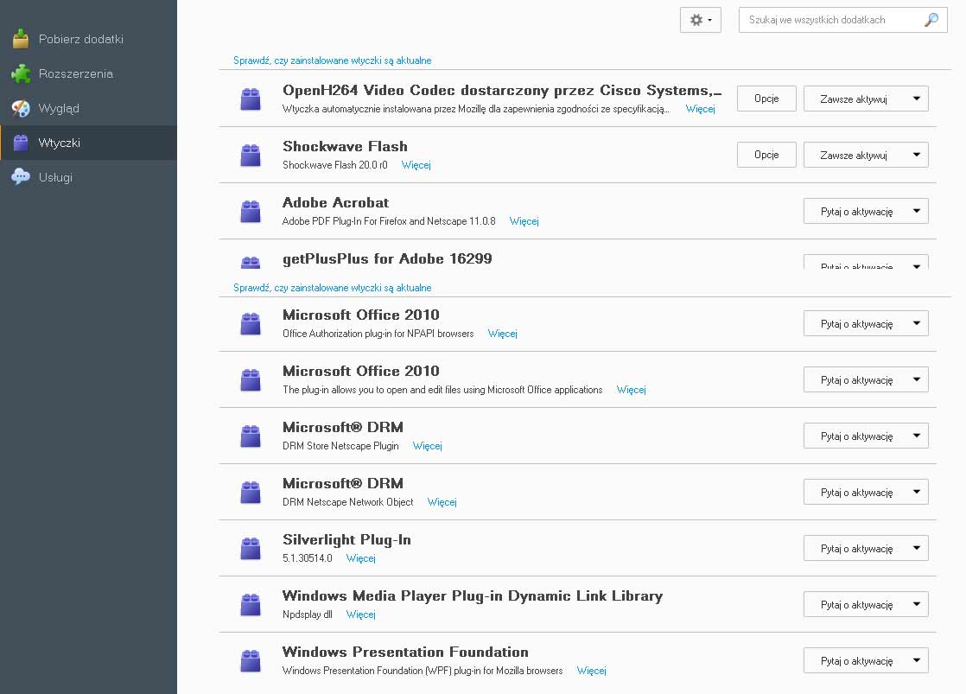Click the Office open and edit plug-in icon

[x=250, y=379]
